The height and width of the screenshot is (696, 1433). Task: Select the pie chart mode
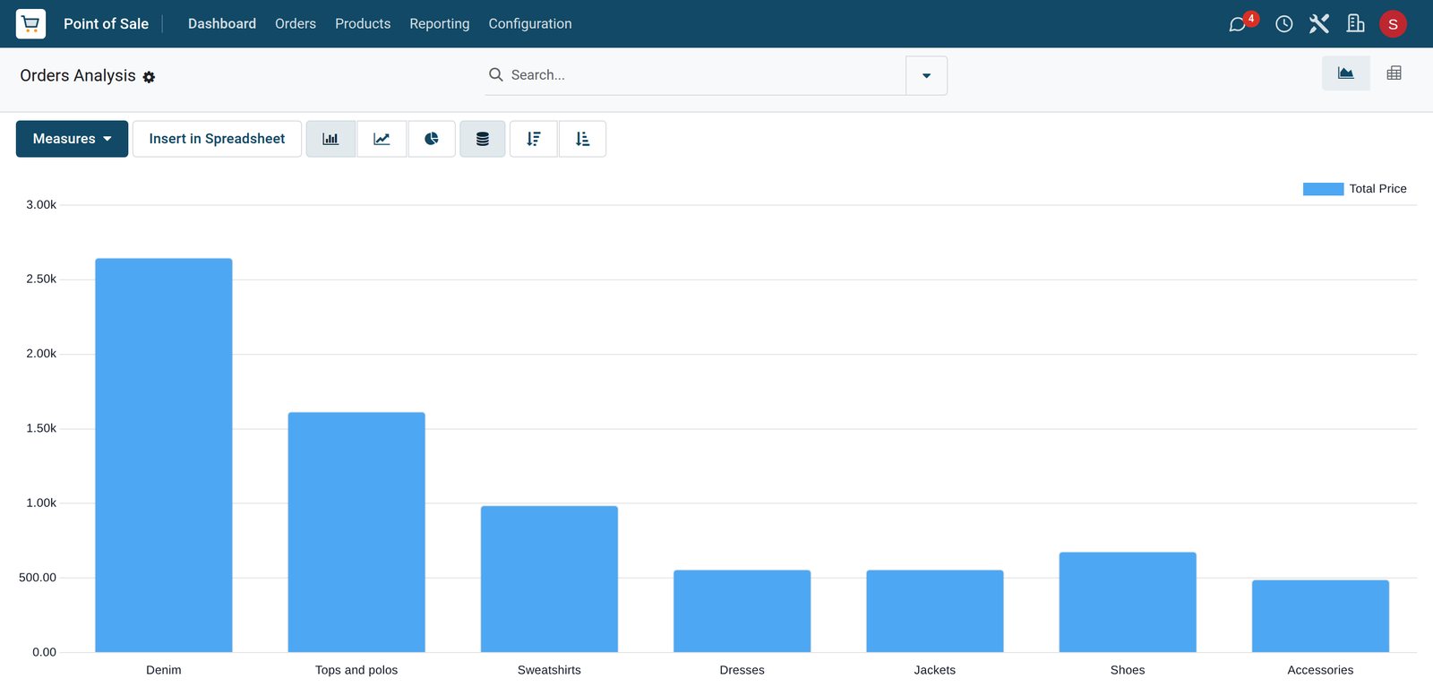(432, 139)
